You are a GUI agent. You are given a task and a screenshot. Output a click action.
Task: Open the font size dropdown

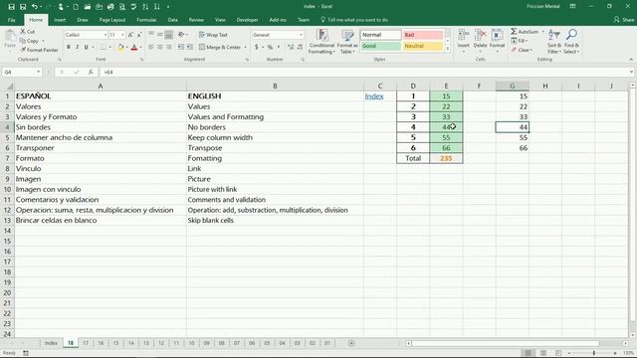tap(122, 35)
